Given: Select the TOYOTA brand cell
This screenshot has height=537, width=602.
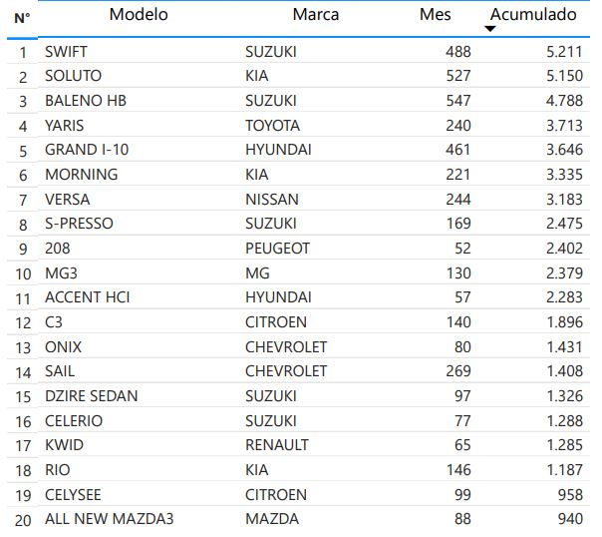Looking at the screenshot, I should click(272, 125).
